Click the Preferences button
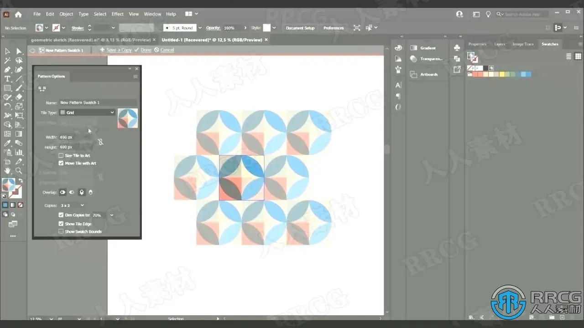584x328 pixels. point(334,28)
